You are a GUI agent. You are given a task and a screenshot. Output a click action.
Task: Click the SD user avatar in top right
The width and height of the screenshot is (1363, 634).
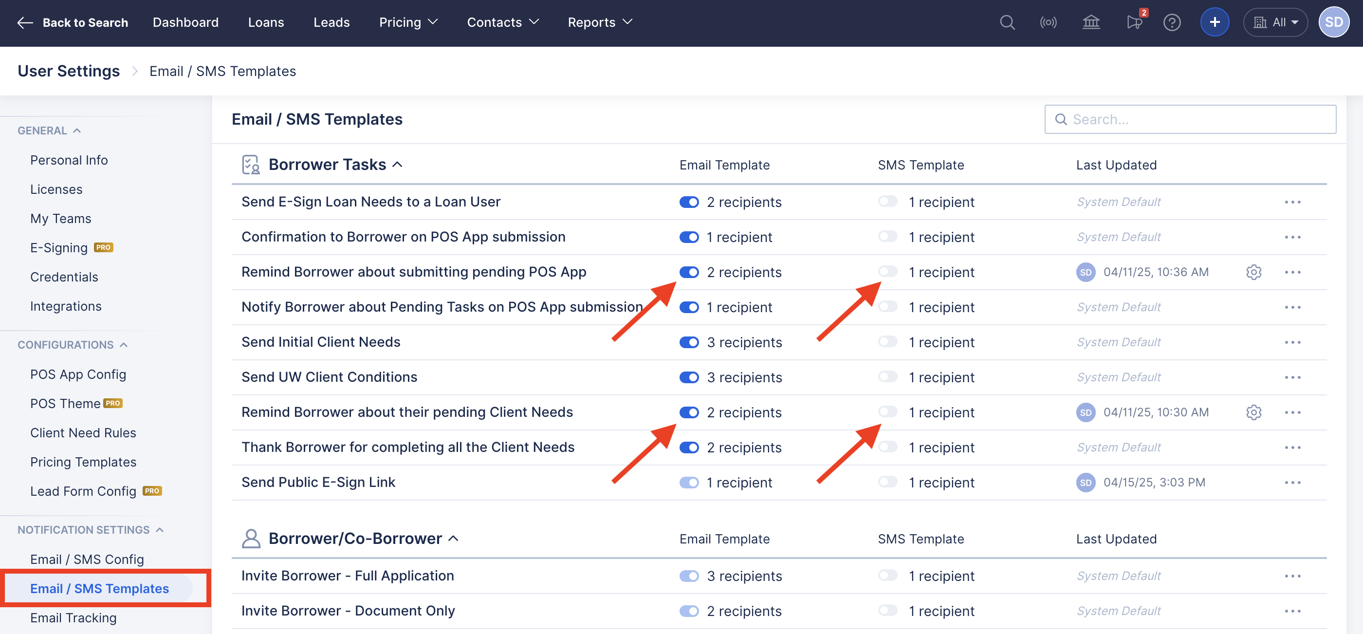[1333, 22]
